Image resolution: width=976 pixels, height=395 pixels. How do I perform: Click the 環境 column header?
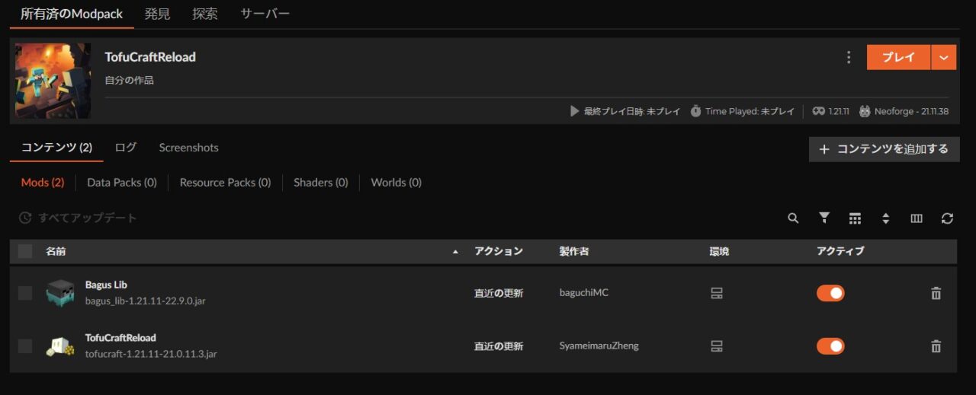pyautogui.click(x=719, y=251)
